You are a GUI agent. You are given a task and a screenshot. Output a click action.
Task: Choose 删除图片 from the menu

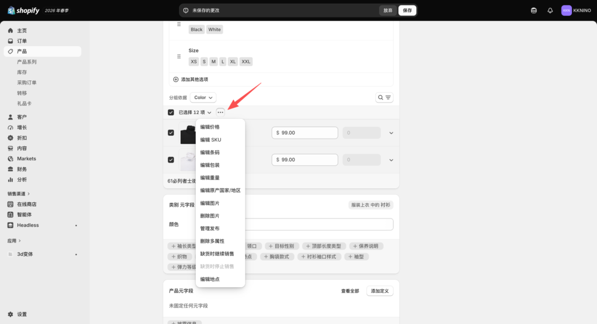coord(220,216)
